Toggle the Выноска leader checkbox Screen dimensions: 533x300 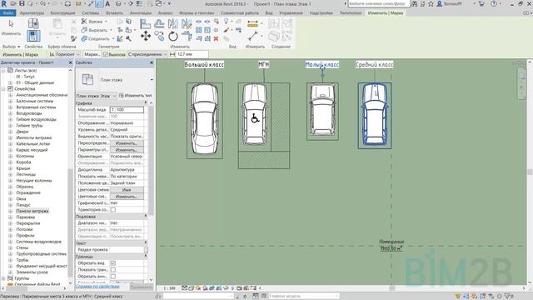[x=106, y=54]
